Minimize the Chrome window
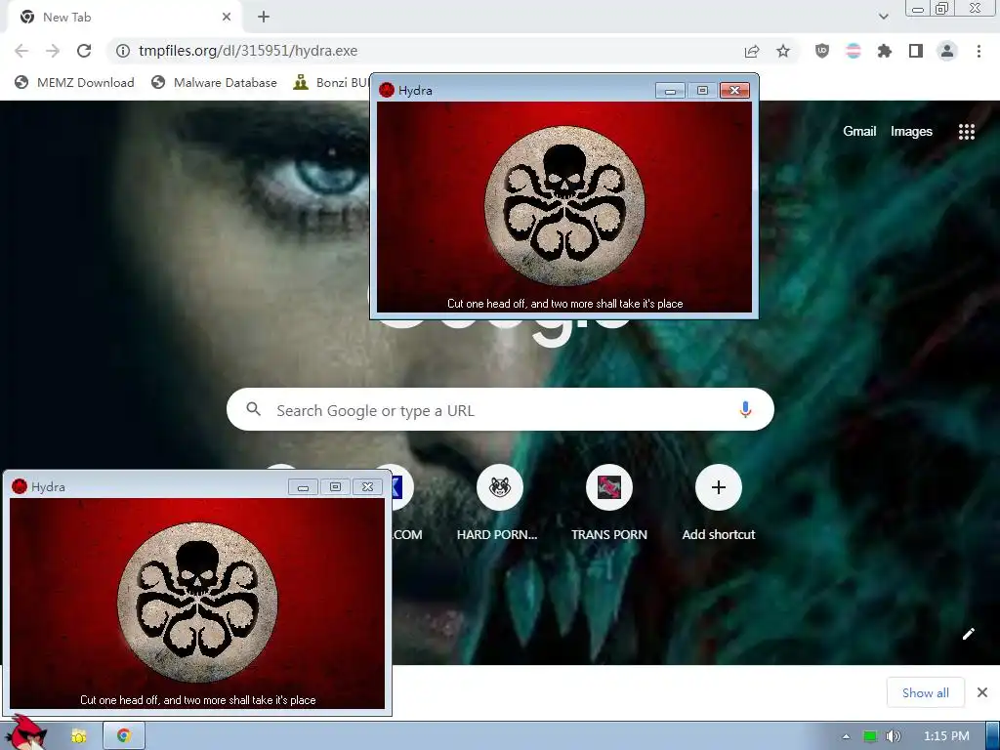The image size is (1000, 750). 918,9
